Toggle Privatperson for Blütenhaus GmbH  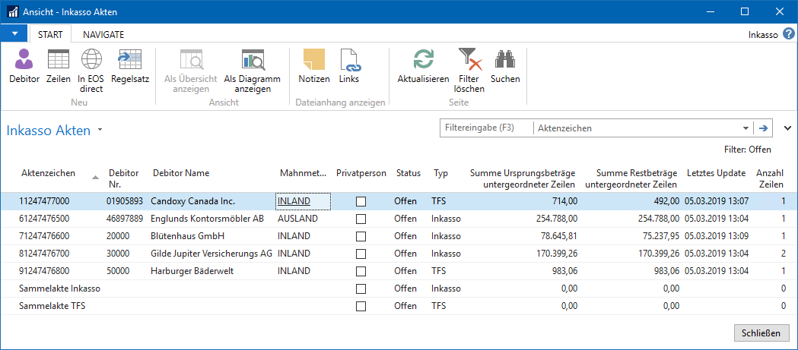coord(361,236)
